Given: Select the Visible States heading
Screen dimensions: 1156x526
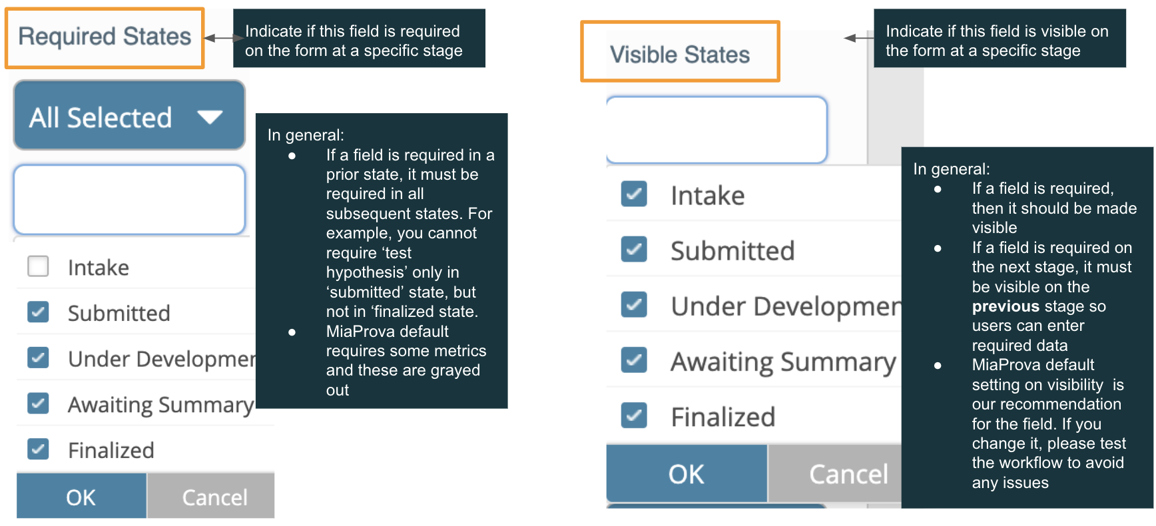Looking at the screenshot, I should [680, 55].
